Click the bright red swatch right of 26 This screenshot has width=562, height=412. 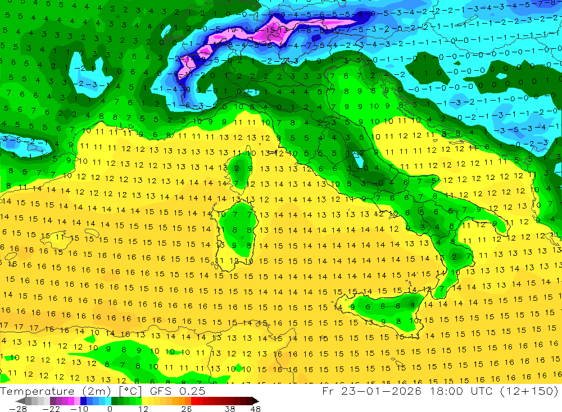click(x=194, y=401)
